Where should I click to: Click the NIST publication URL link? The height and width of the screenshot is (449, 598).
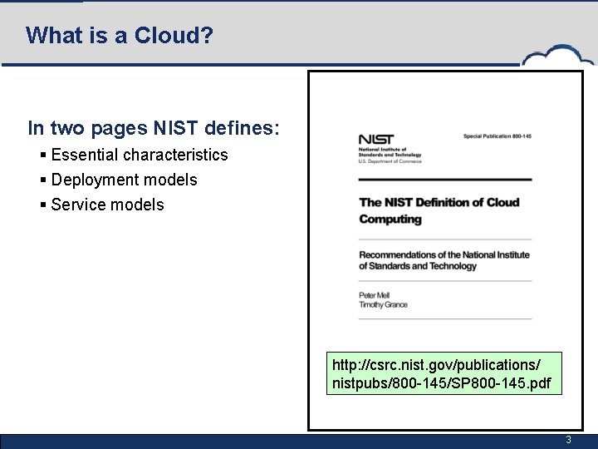(444, 373)
